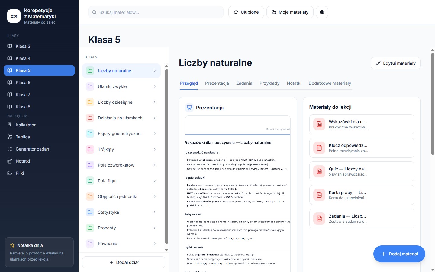Click the Karta pracy document icon
435x272 pixels.
click(x=319, y=195)
